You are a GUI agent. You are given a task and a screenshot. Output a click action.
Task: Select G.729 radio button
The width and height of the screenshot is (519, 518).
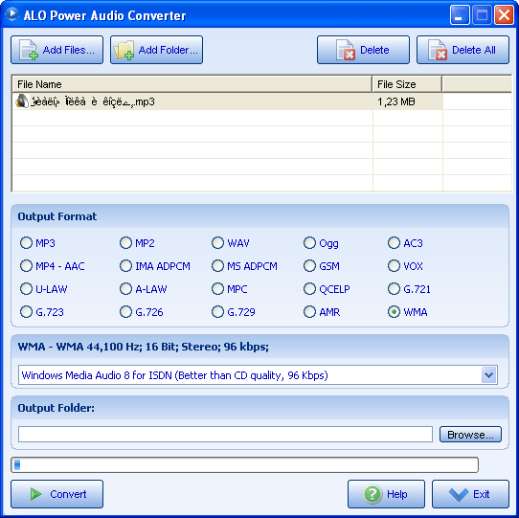[x=217, y=311]
